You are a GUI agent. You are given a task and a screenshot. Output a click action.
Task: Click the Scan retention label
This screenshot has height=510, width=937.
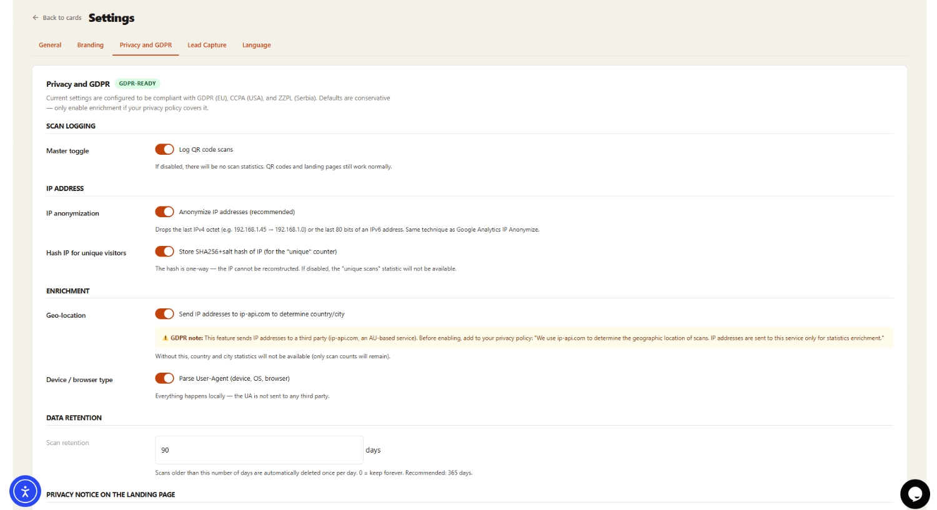tap(67, 443)
